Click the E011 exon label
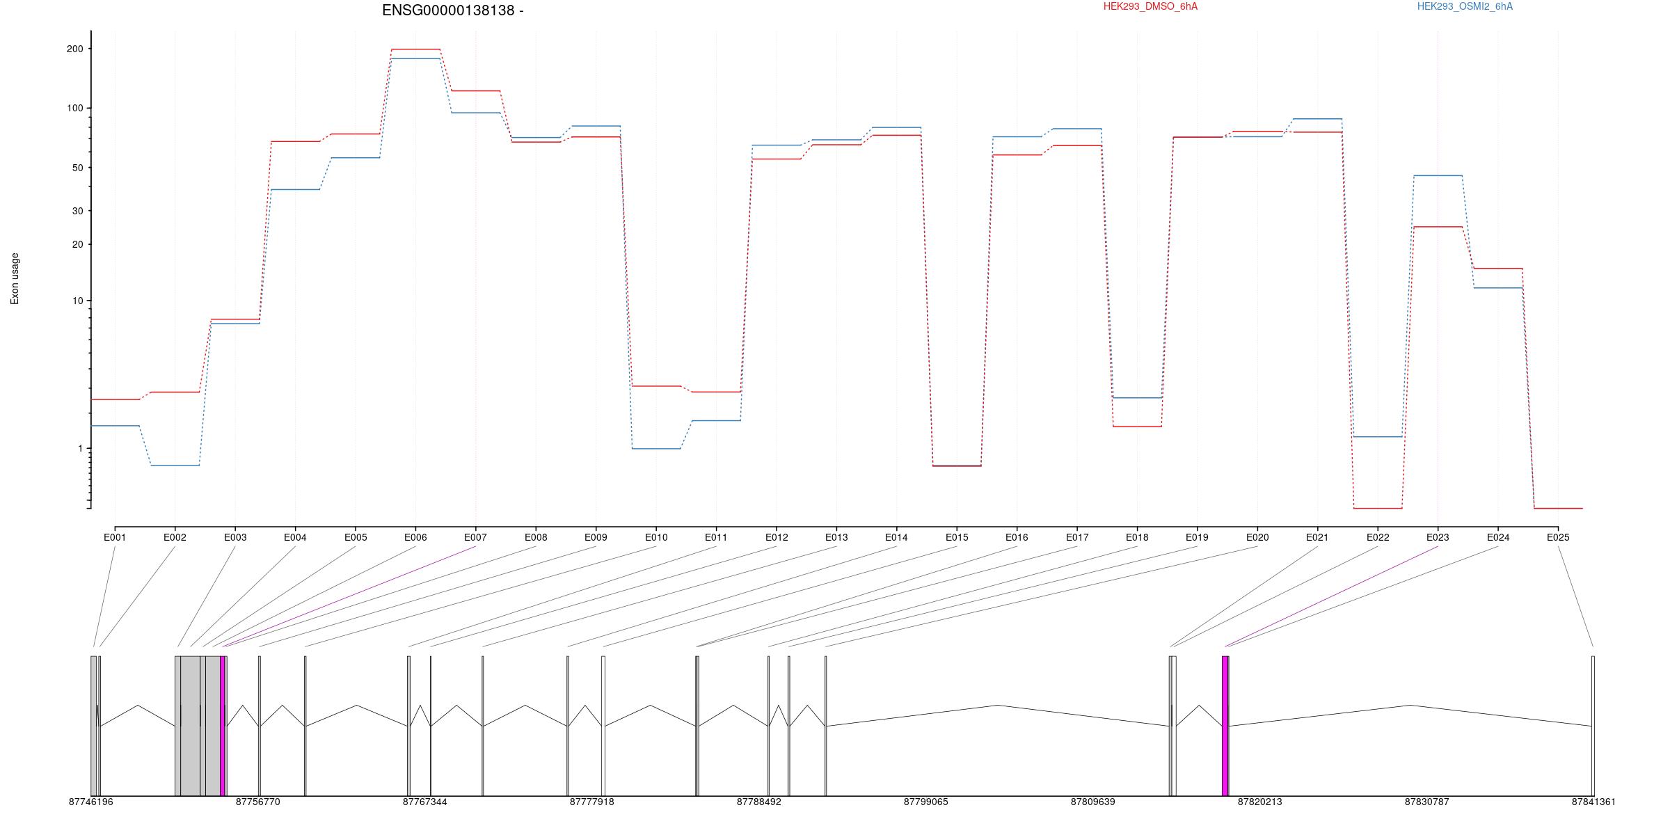1670x835 pixels. click(716, 537)
